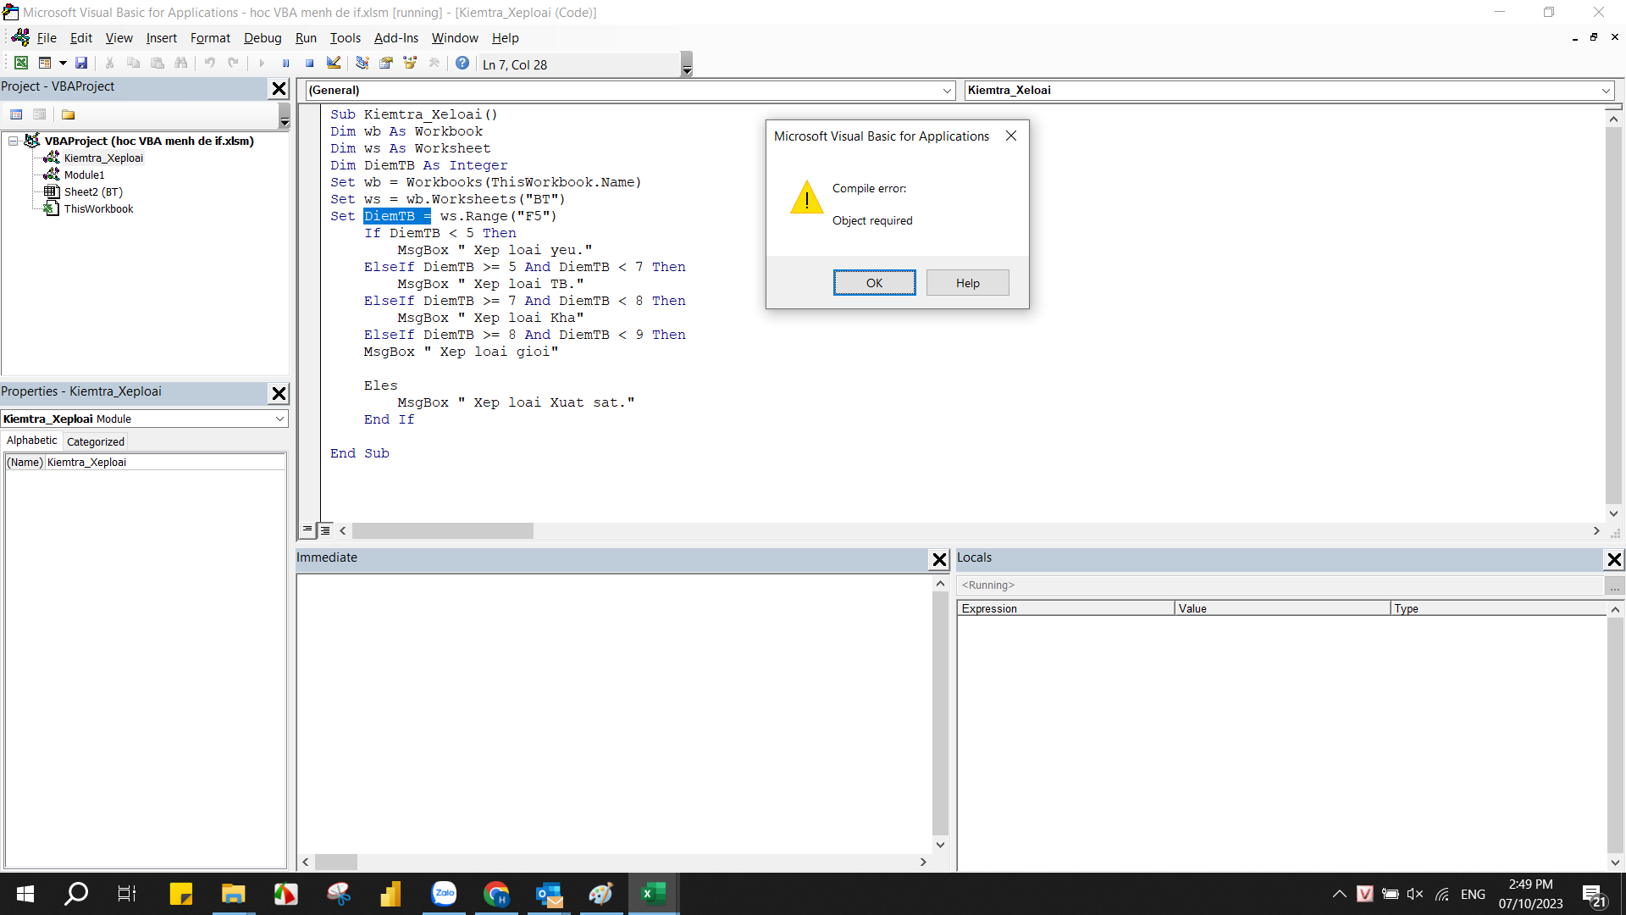This screenshot has height=915, width=1626.
Task: Open the Edit menu
Action: coord(81,38)
